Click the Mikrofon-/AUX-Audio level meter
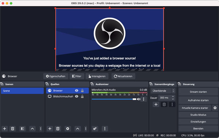 click(119, 93)
